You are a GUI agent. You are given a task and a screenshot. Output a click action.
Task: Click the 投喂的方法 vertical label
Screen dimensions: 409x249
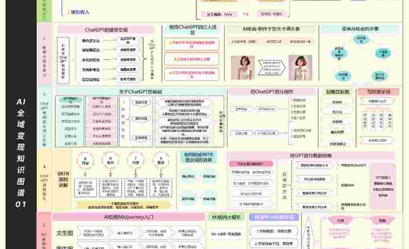click(x=284, y=186)
